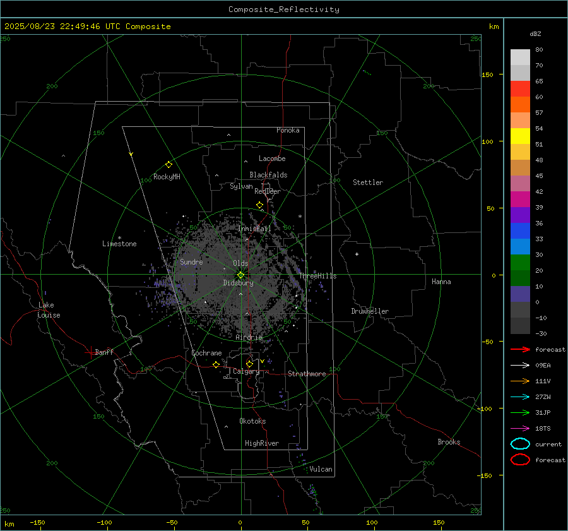The height and width of the screenshot is (531, 568).
Task: Click the 09EA legend label
Action: point(543,366)
